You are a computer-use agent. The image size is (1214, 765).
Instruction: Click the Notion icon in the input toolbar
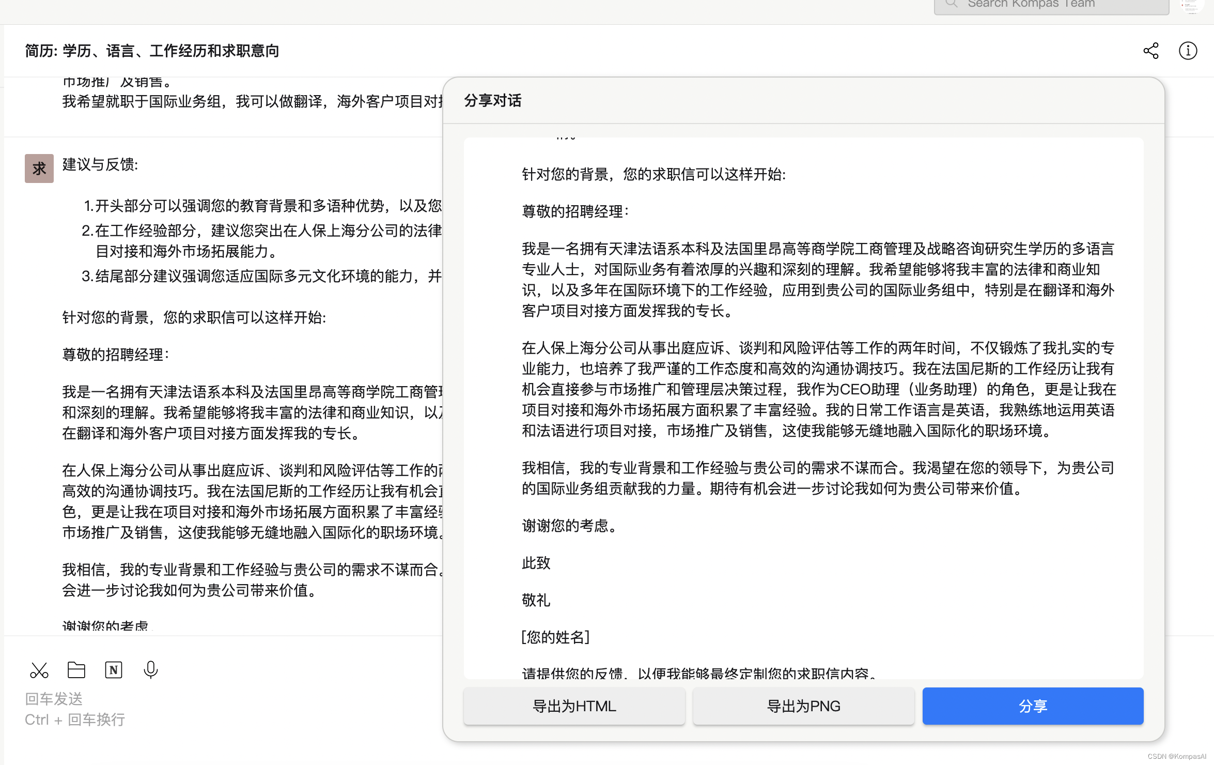(x=114, y=670)
